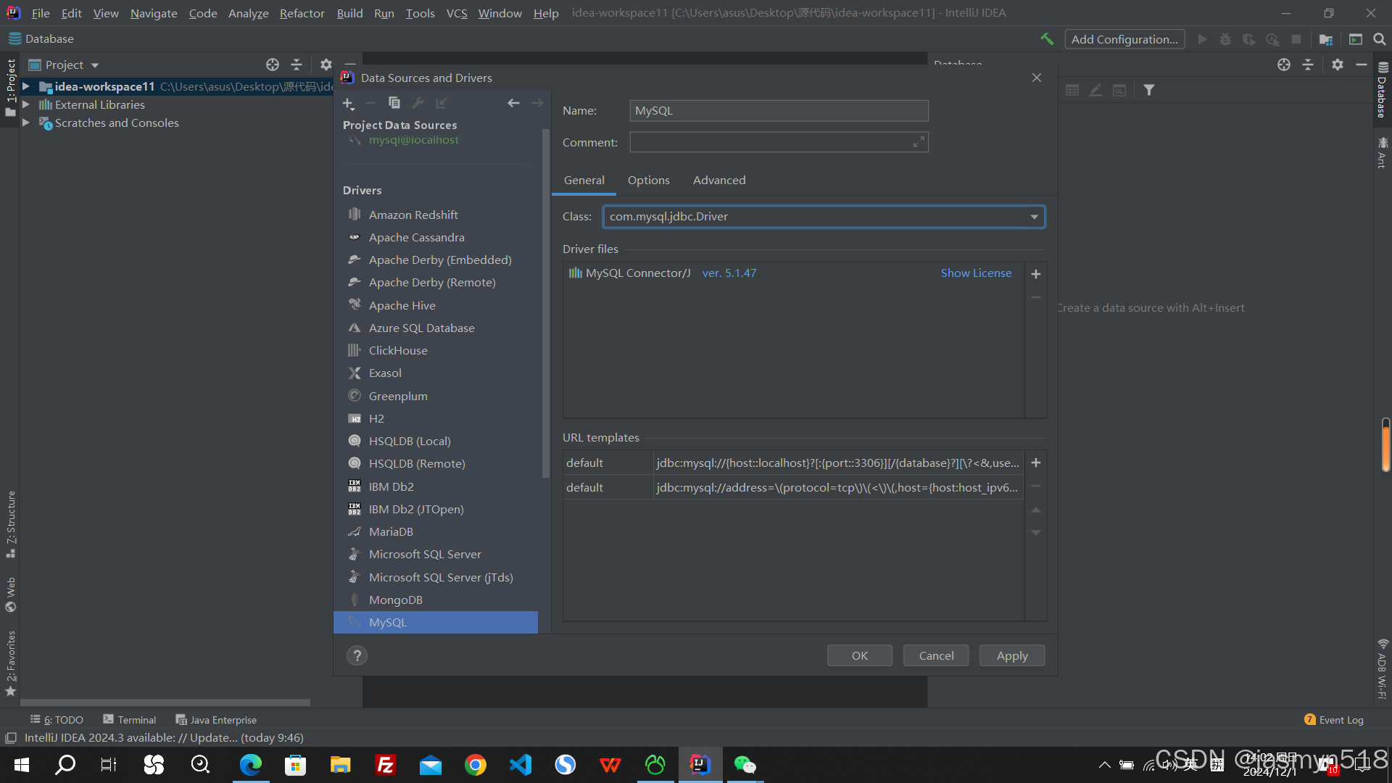1392x783 pixels.
Task: Add a driver file with plus button
Action: (1035, 274)
